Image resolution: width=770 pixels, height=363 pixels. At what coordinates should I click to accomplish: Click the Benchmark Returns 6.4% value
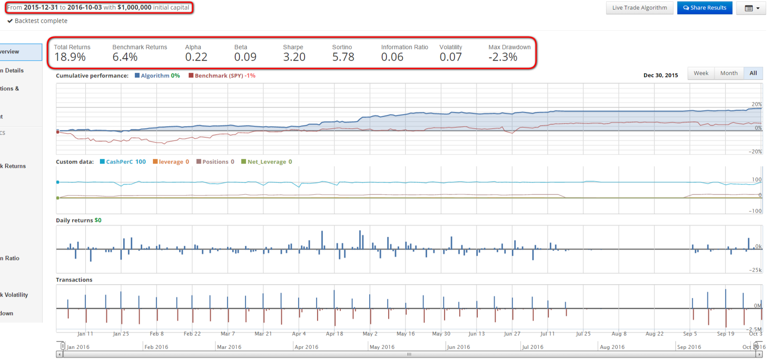(x=125, y=57)
